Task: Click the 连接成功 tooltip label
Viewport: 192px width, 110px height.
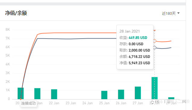Action: [x=28, y=103]
